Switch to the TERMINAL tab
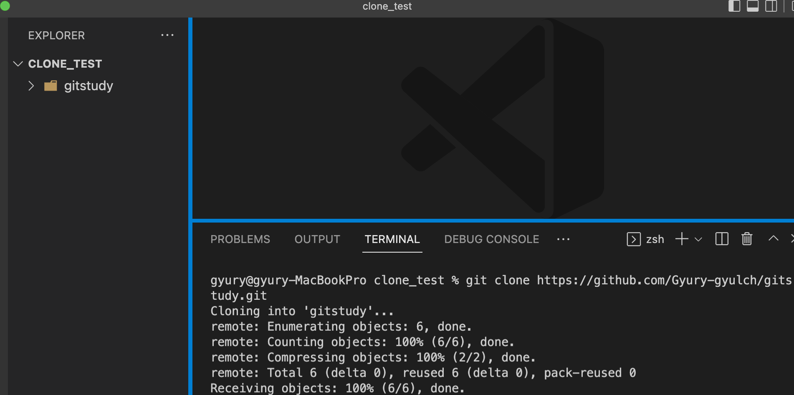This screenshot has width=794, height=395. (x=392, y=239)
